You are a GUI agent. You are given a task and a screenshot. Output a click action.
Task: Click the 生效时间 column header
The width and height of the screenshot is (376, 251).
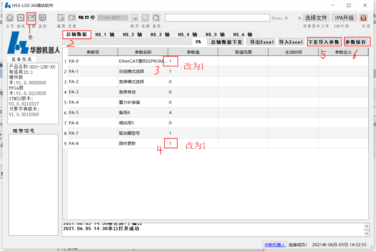pyautogui.click(x=293, y=52)
